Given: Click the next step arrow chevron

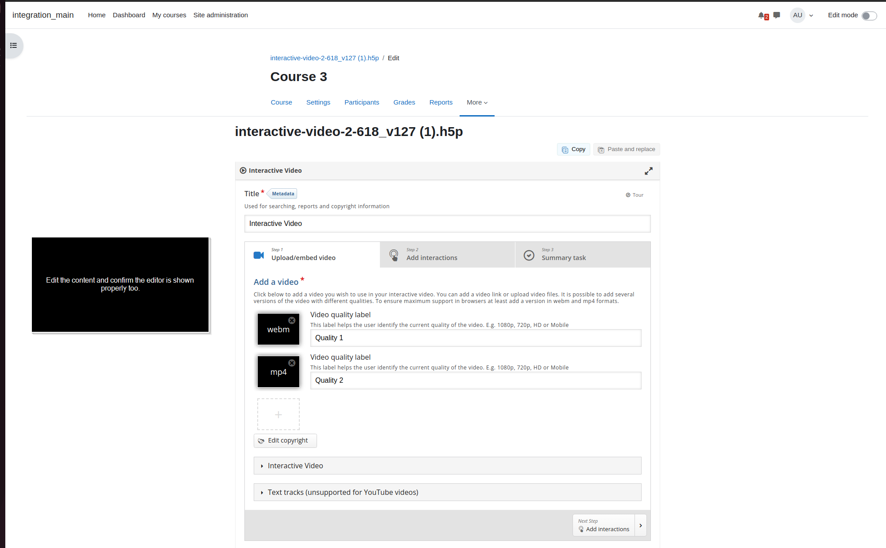Looking at the screenshot, I should tap(641, 525).
